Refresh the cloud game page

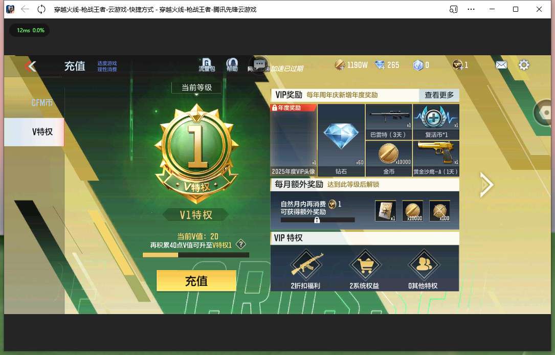(x=41, y=9)
